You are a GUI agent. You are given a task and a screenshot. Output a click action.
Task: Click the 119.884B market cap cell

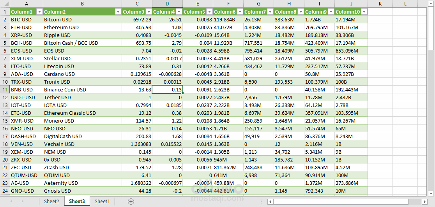228,20
